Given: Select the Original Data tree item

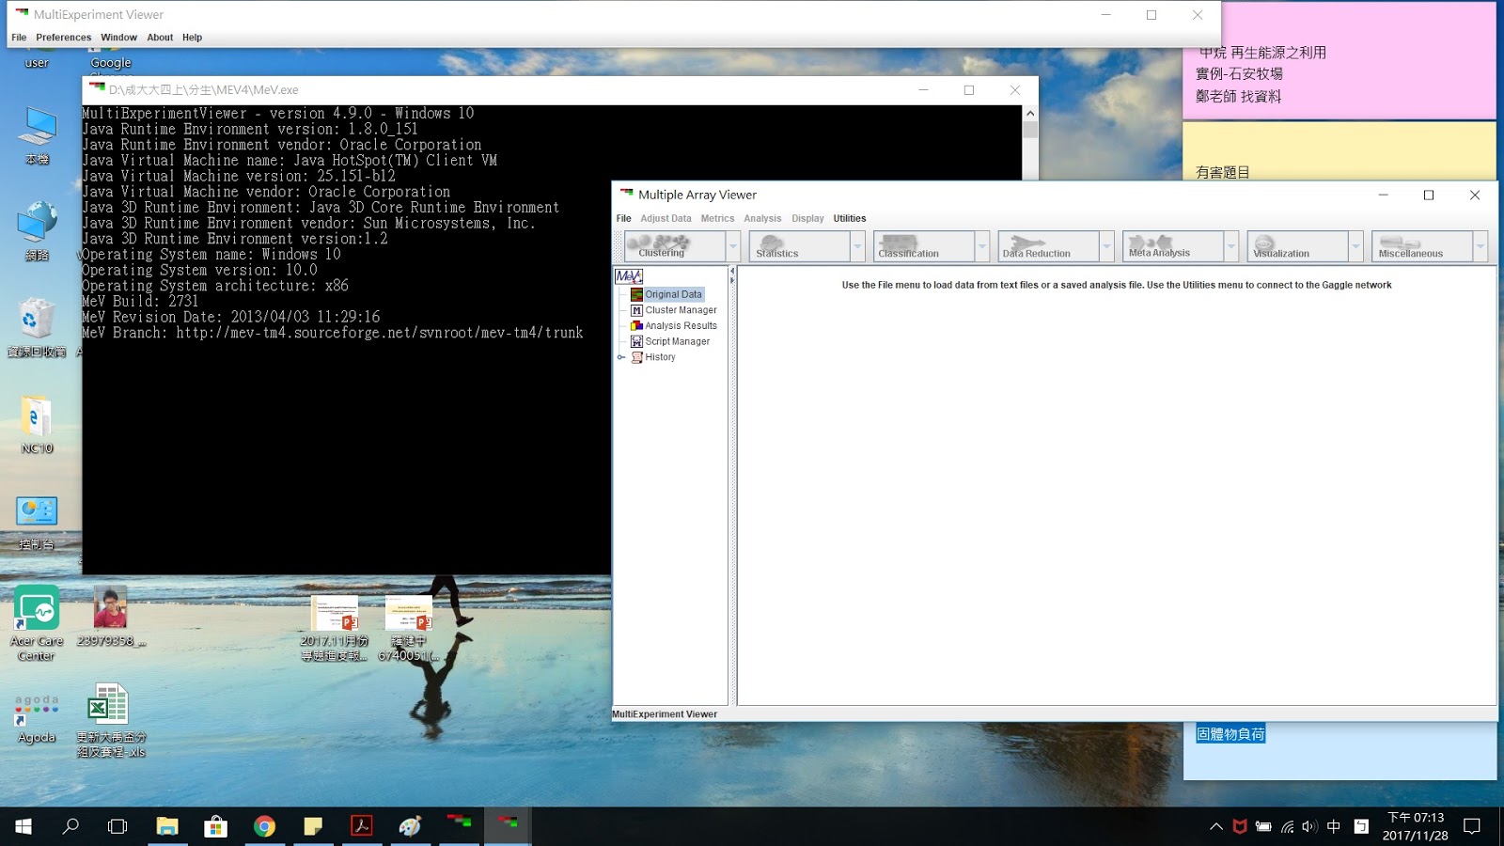Looking at the screenshot, I should (x=672, y=293).
